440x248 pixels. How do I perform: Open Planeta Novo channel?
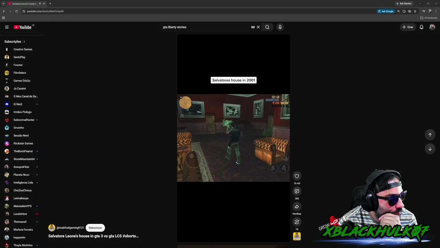click(x=22, y=175)
